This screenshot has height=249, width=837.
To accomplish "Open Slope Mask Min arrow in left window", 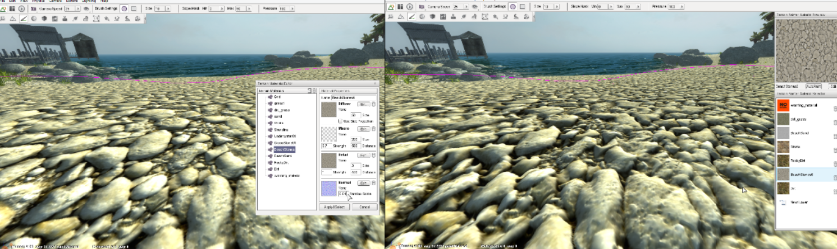I will pos(222,8).
